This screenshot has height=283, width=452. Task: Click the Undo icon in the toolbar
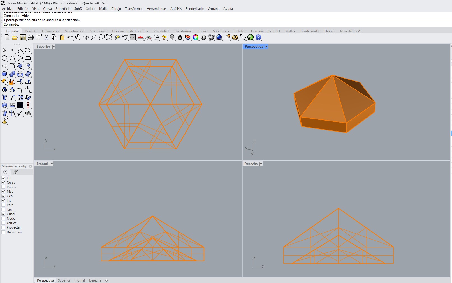[70, 37]
